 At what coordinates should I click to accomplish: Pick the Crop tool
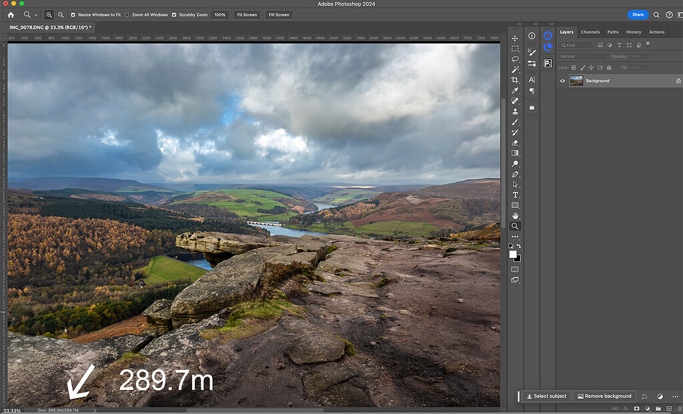pos(515,80)
